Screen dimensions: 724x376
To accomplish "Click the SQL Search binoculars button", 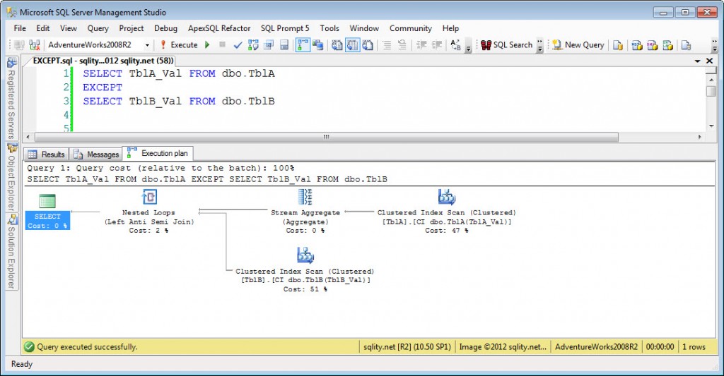I will (506, 44).
